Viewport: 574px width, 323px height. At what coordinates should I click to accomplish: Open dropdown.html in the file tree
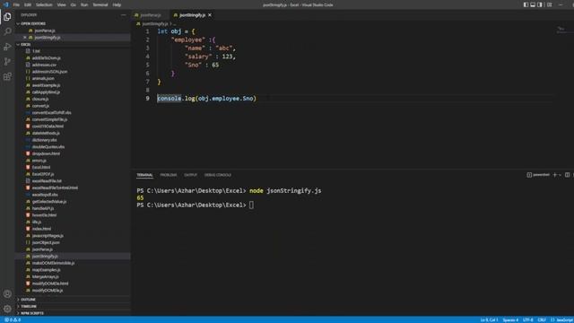point(46,153)
